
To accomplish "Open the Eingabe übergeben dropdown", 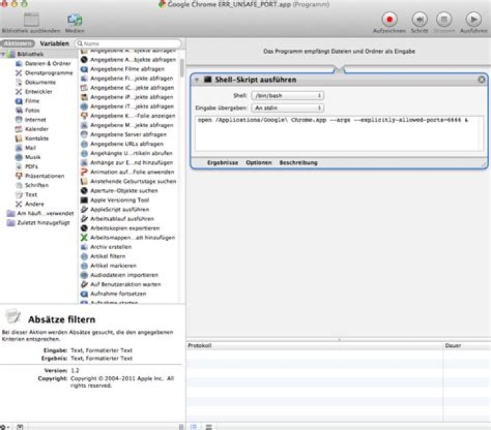I will point(288,107).
